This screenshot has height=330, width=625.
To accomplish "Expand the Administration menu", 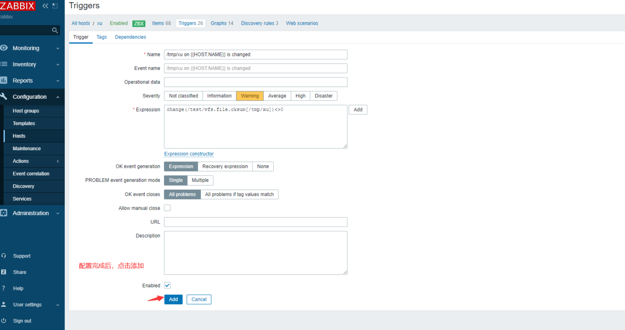I will (x=58, y=213).
